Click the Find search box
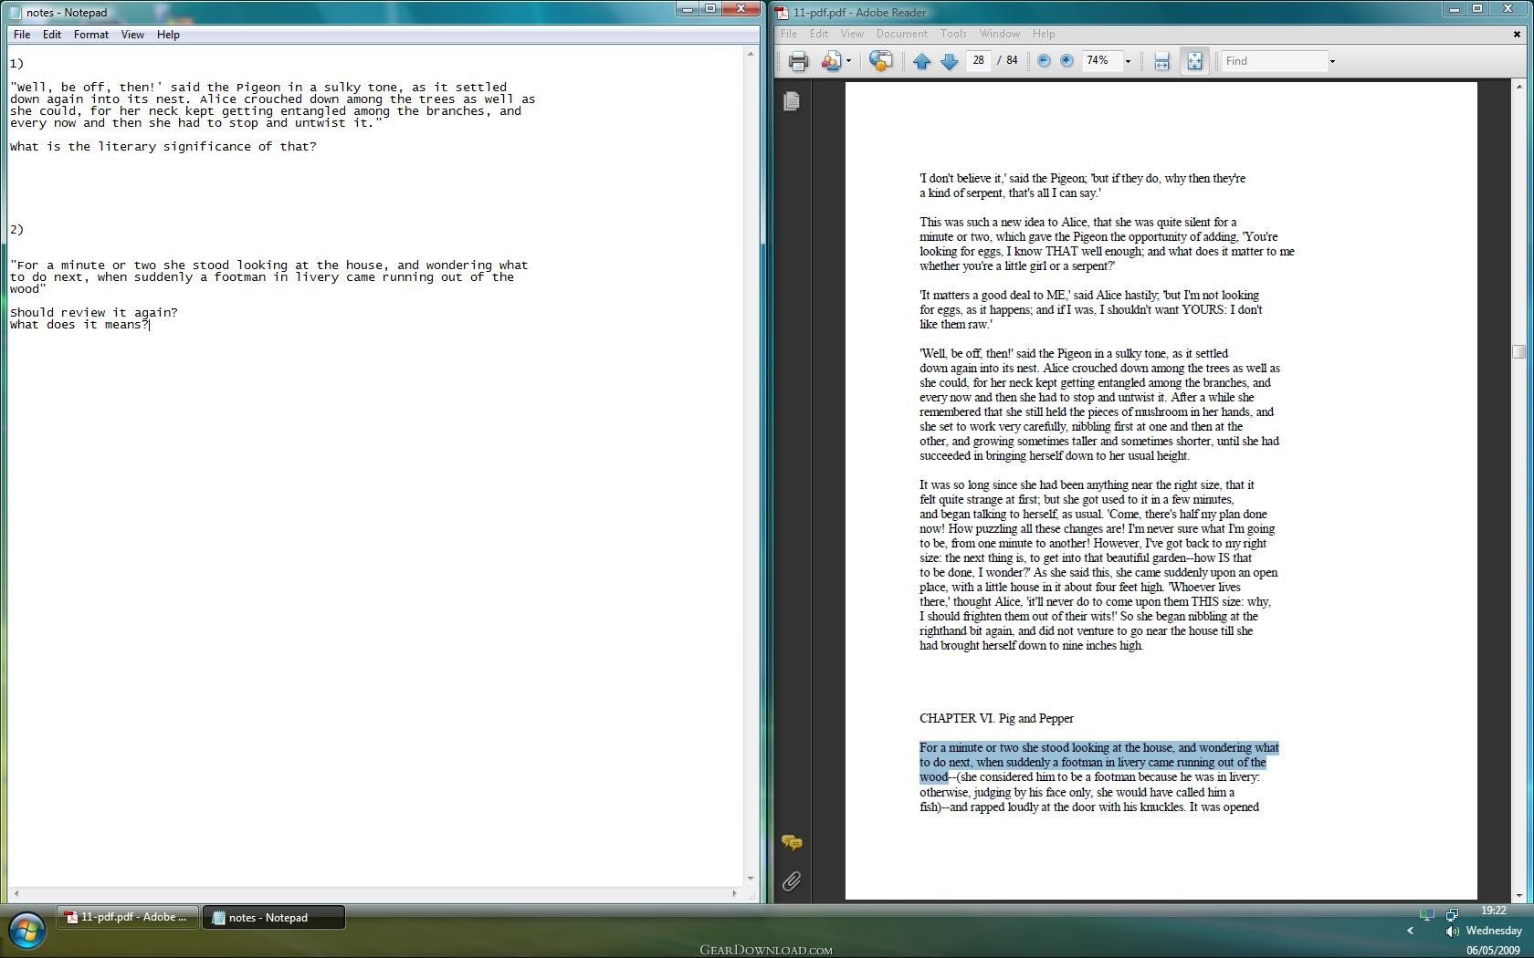The image size is (1534, 958). [1274, 61]
